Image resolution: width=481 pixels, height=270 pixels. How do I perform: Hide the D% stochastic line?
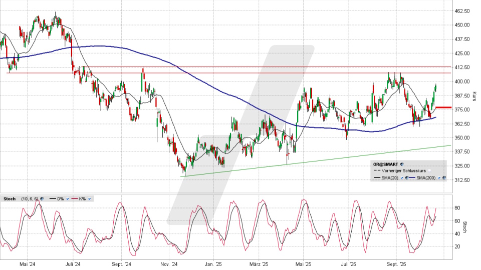point(67,199)
